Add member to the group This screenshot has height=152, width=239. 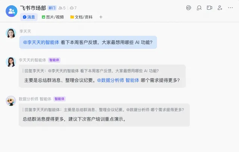point(220,8)
